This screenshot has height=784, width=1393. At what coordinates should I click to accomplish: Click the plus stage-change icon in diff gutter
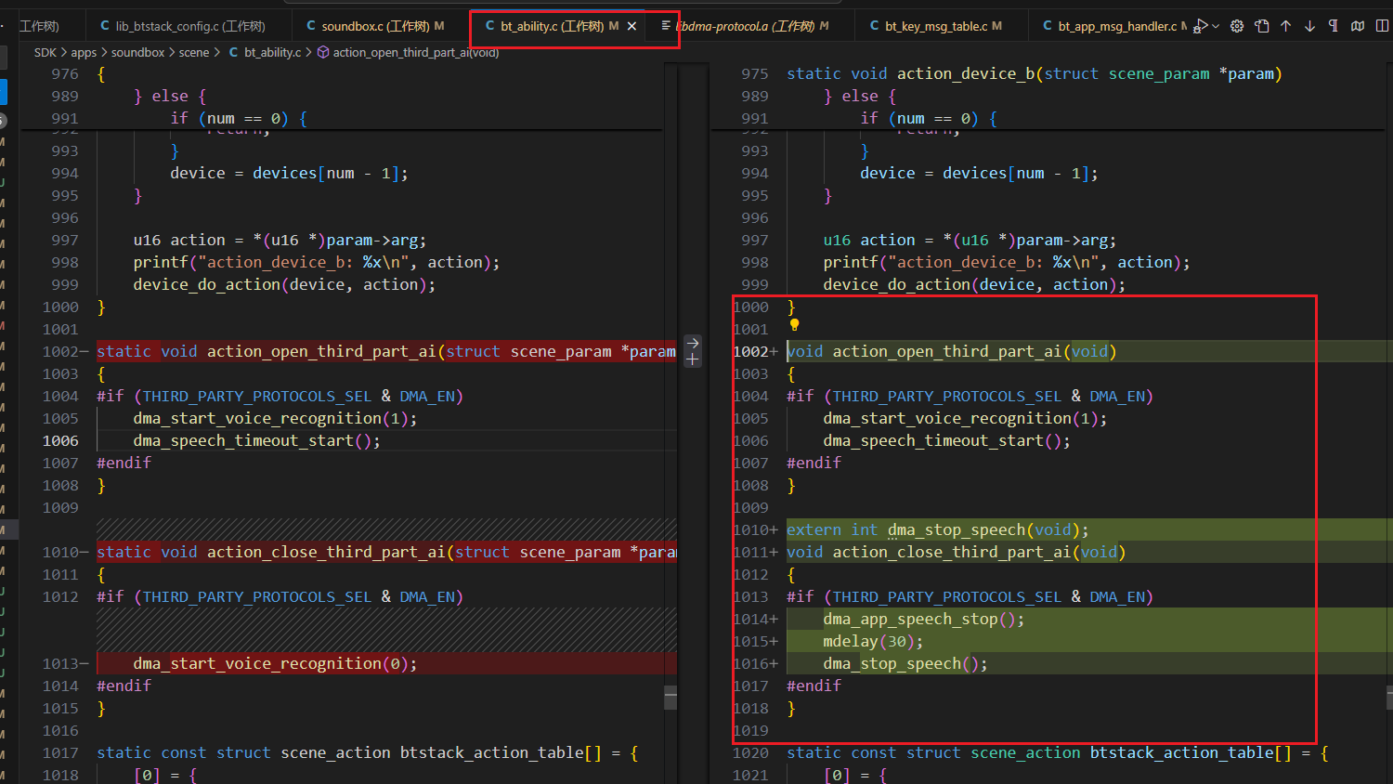point(693,360)
